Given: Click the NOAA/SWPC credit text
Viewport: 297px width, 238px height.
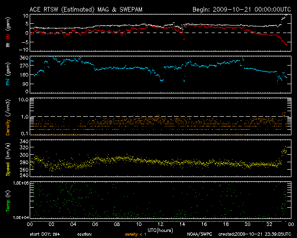Looking at the screenshot, I should point(200,234).
